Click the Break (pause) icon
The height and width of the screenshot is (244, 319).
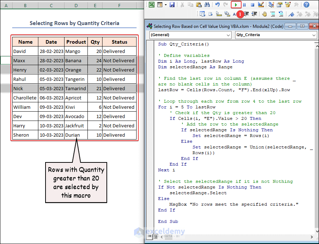(244, 5)
